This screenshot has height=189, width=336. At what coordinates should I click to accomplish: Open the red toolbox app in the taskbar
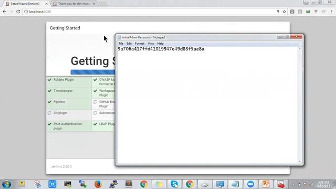tap(281, 184)
